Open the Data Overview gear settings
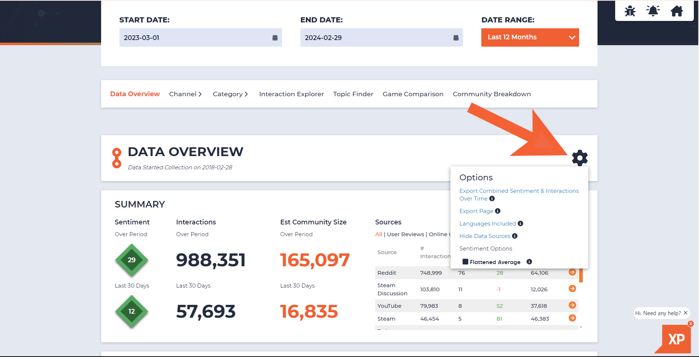699x357 pixels. [580, 158]
